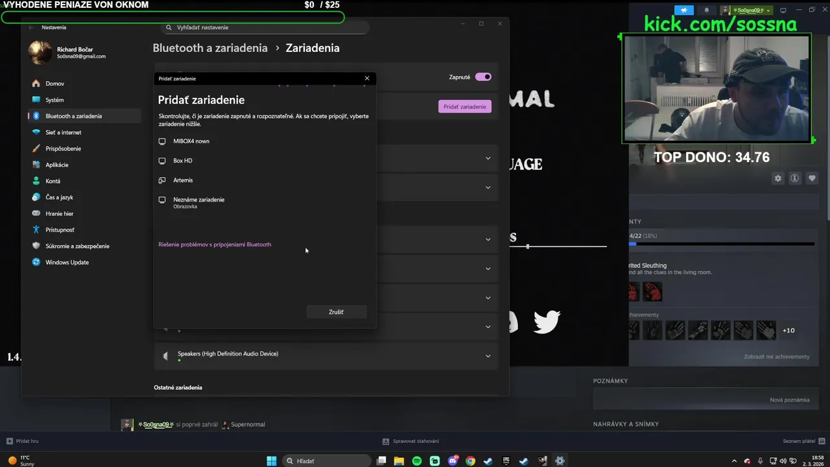This screenshot has height=467, width=830.
Task: Open Windows Start menu
Action: coord(272,461)
